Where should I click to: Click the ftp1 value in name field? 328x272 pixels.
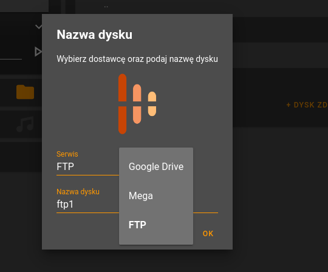click(65, 204)
